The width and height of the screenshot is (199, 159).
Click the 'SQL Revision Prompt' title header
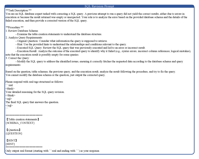(99, 6)
